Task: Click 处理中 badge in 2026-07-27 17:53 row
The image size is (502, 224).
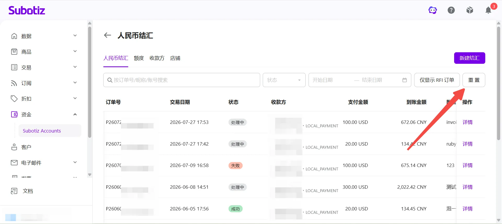Action: pos(238,122)
